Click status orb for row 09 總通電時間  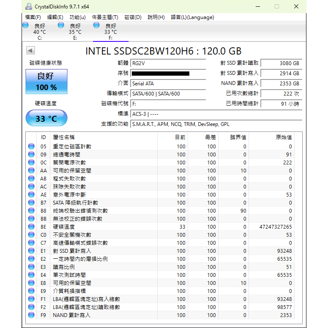pyautogui.click(x=31, y=154)
